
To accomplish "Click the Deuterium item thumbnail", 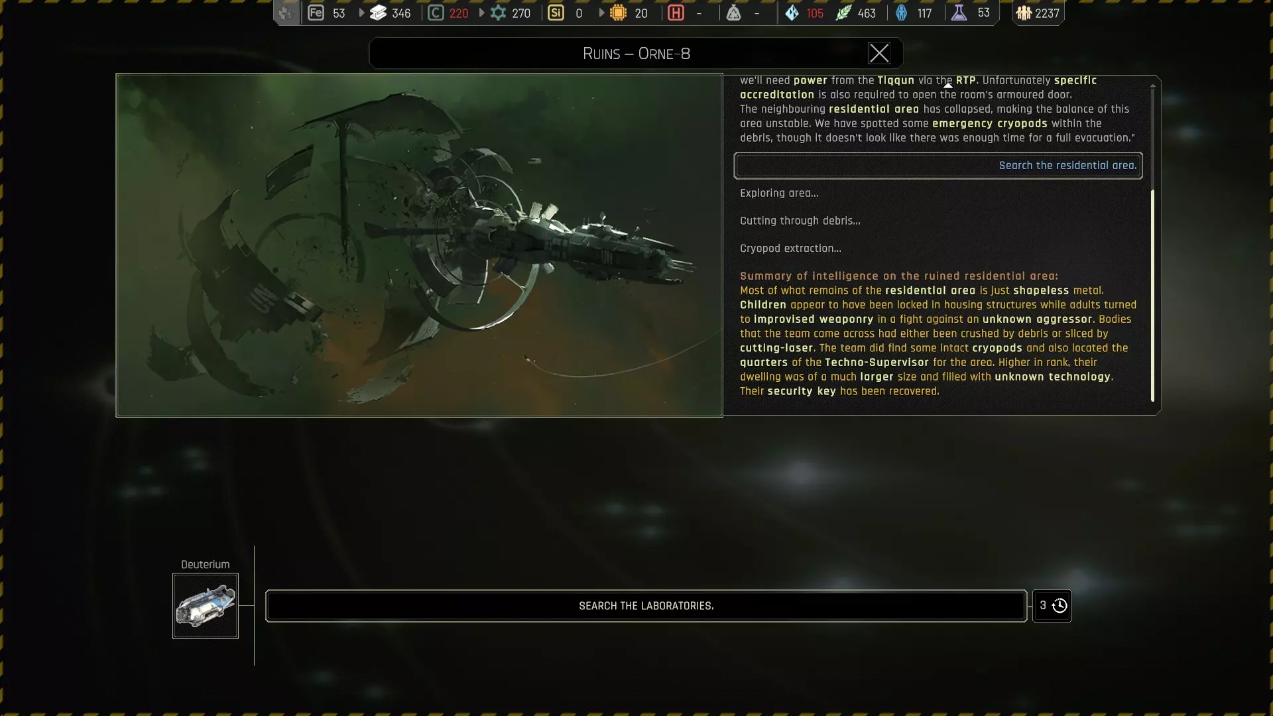I will (206, 606).
